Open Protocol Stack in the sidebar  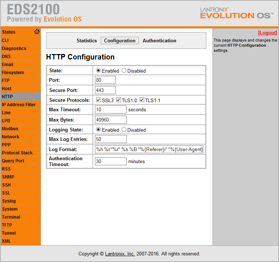[x=21, y=153]
